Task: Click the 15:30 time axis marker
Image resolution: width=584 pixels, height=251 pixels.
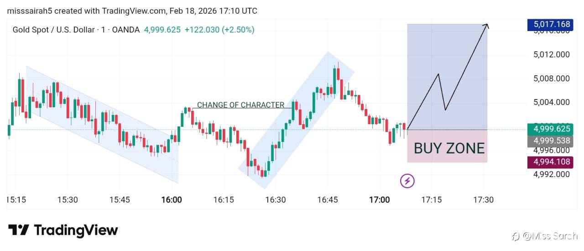Action: [68, 200]
